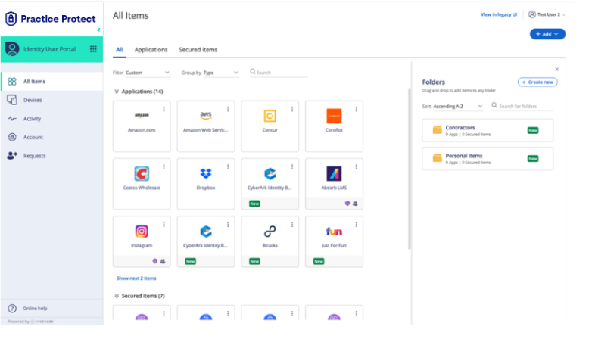Click the Devices sidebar icon
The image size is (592, 342).
click(x=12, y=100)
